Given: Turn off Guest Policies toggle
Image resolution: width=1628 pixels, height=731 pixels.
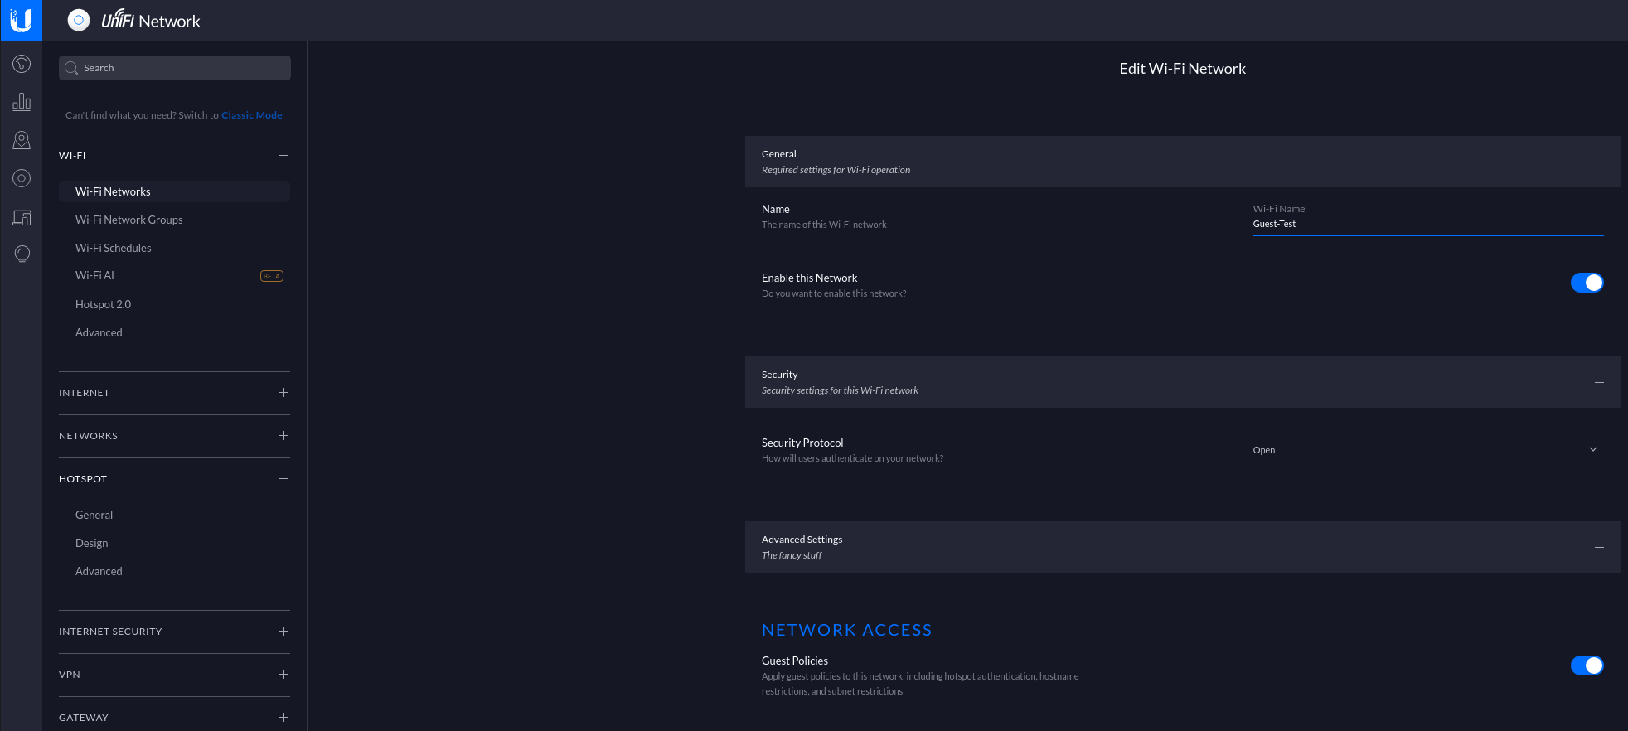Looking at the screenshot, I should point(1587,666).
